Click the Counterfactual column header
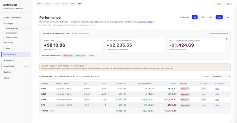Screen dimensions: 237x123 click(146, 84)
